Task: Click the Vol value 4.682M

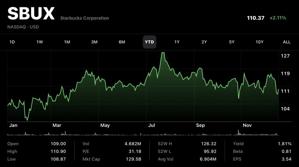Action: point(133,144)
